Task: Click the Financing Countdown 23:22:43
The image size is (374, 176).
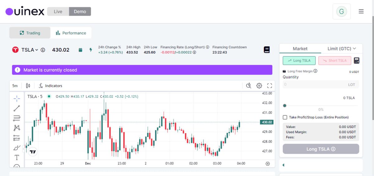Action: point(220,52)
